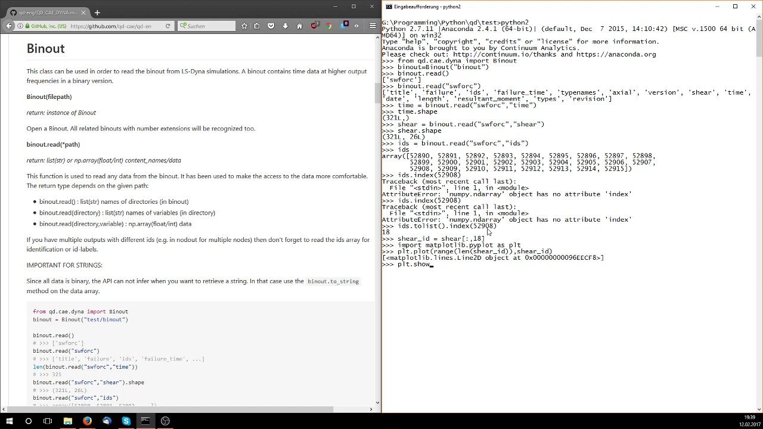Open OBS Studio from taskbar
763x429 pixels.
click(x=165, y=421)
